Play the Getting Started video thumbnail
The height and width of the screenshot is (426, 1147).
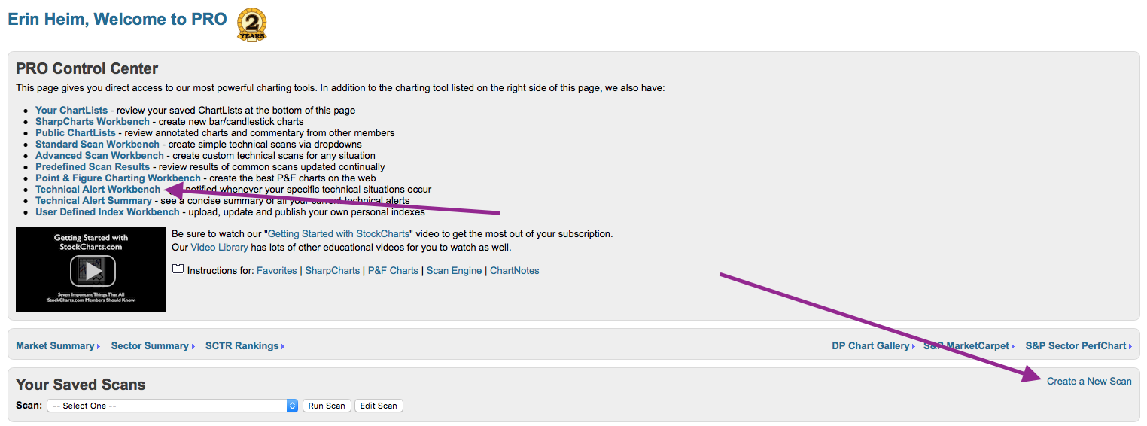(91, 269)
